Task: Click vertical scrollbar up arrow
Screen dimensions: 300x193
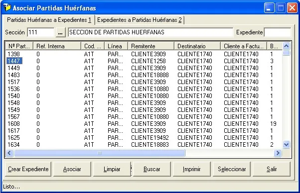Action: (286, 46)
